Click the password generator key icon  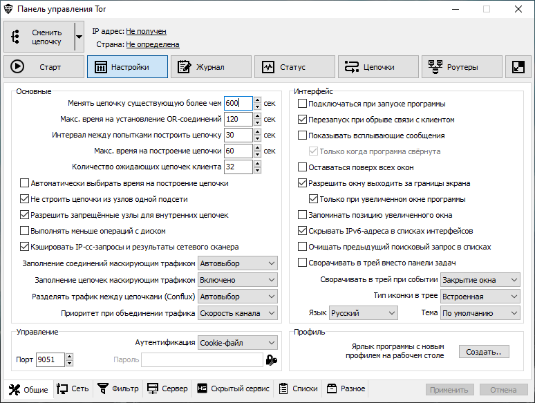271,360
